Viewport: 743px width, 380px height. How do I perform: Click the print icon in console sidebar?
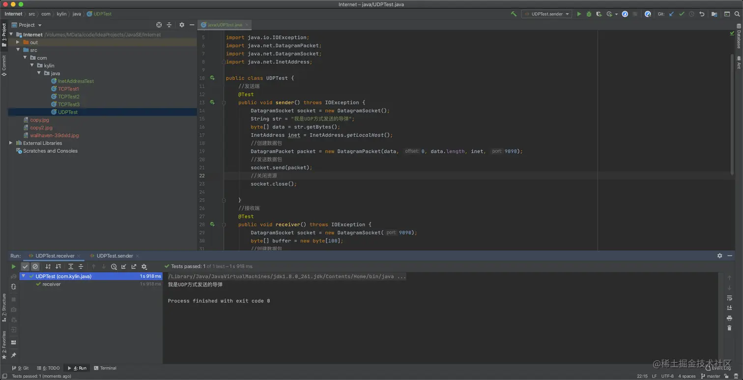pyautogui.click(x=729, y=318)
